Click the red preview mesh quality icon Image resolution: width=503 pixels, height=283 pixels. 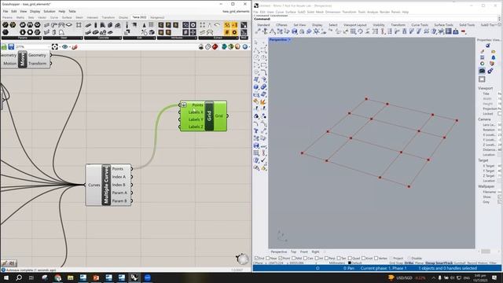click(215, 47)
